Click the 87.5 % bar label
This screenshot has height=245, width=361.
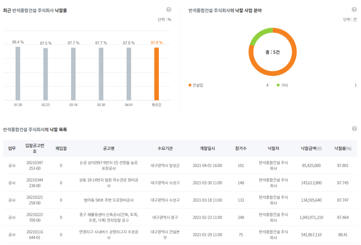click(x=46, y=43)
